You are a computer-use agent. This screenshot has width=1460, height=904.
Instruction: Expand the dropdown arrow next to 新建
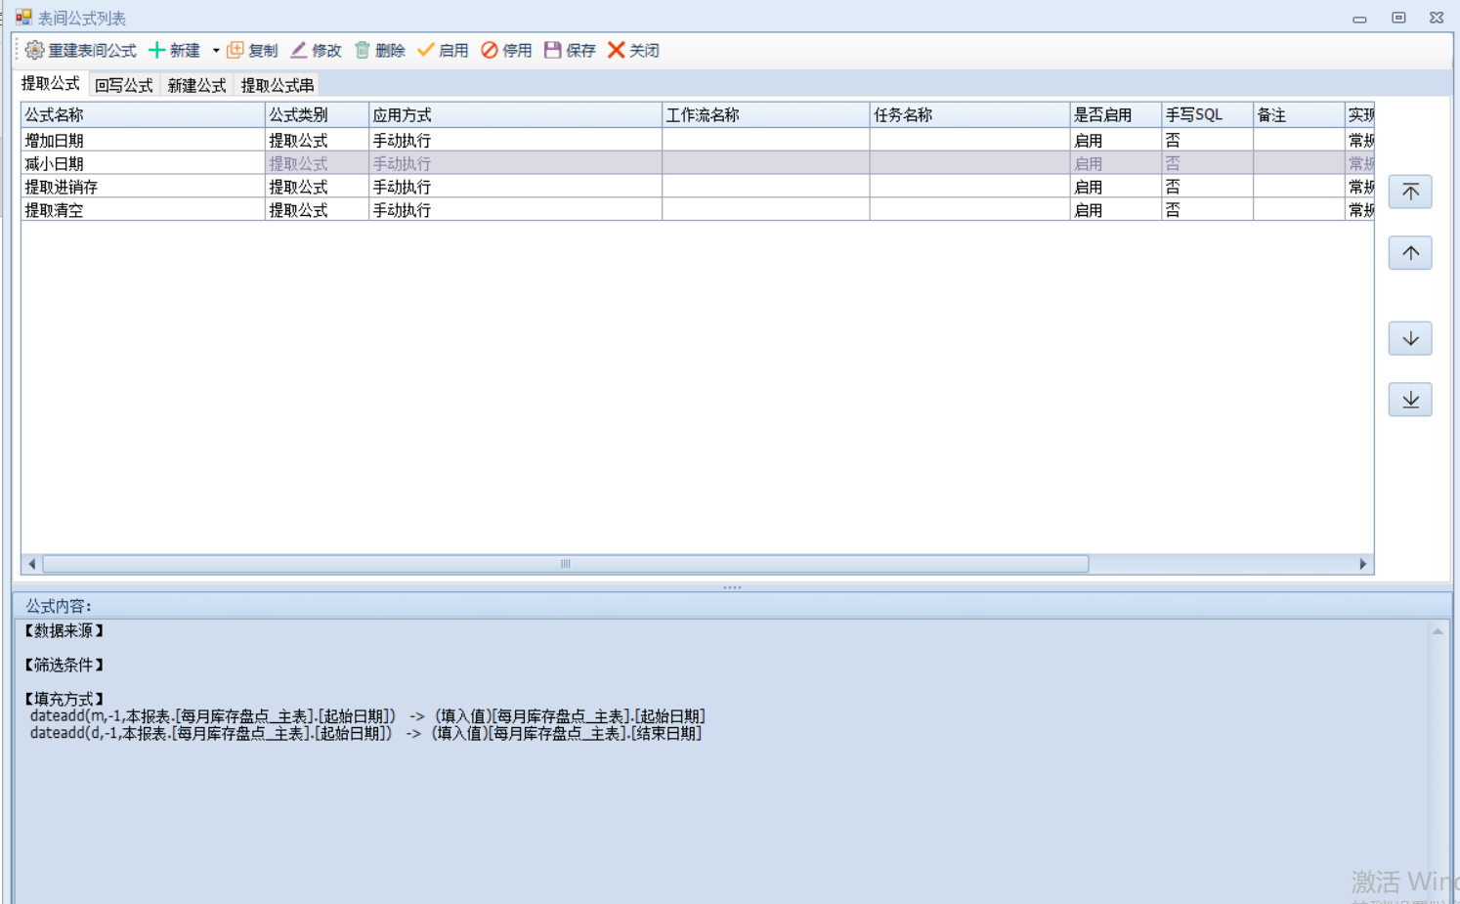[216, 51]
